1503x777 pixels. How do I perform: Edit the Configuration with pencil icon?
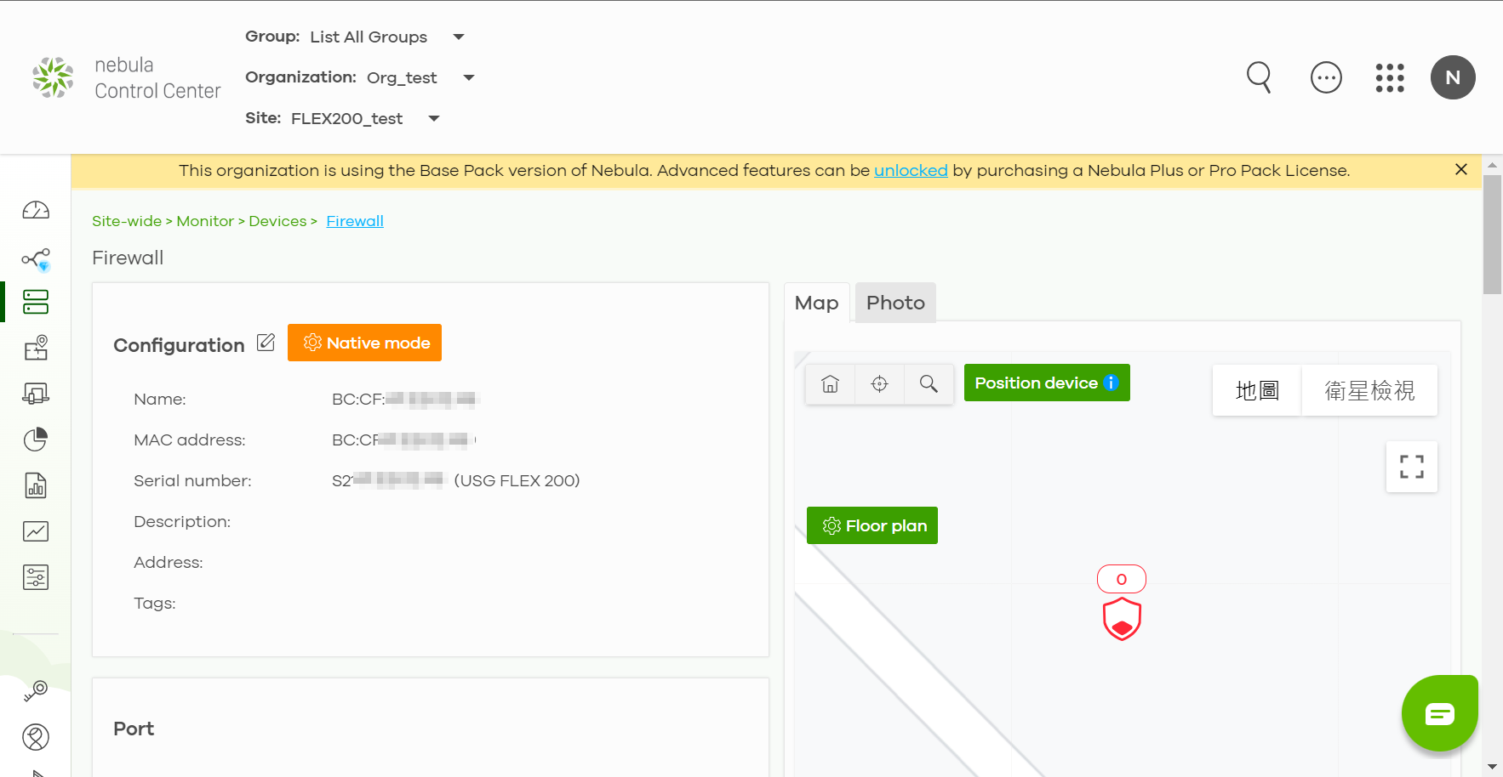pos(266,343)
